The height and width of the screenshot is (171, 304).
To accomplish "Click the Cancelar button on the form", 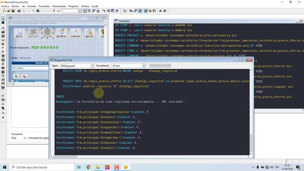I will click(x=33, y=33).
